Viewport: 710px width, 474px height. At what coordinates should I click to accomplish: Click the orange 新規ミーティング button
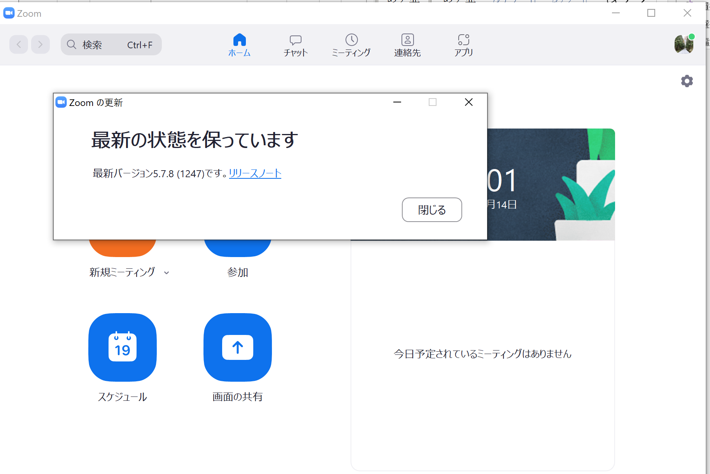[x=123, y=248]
